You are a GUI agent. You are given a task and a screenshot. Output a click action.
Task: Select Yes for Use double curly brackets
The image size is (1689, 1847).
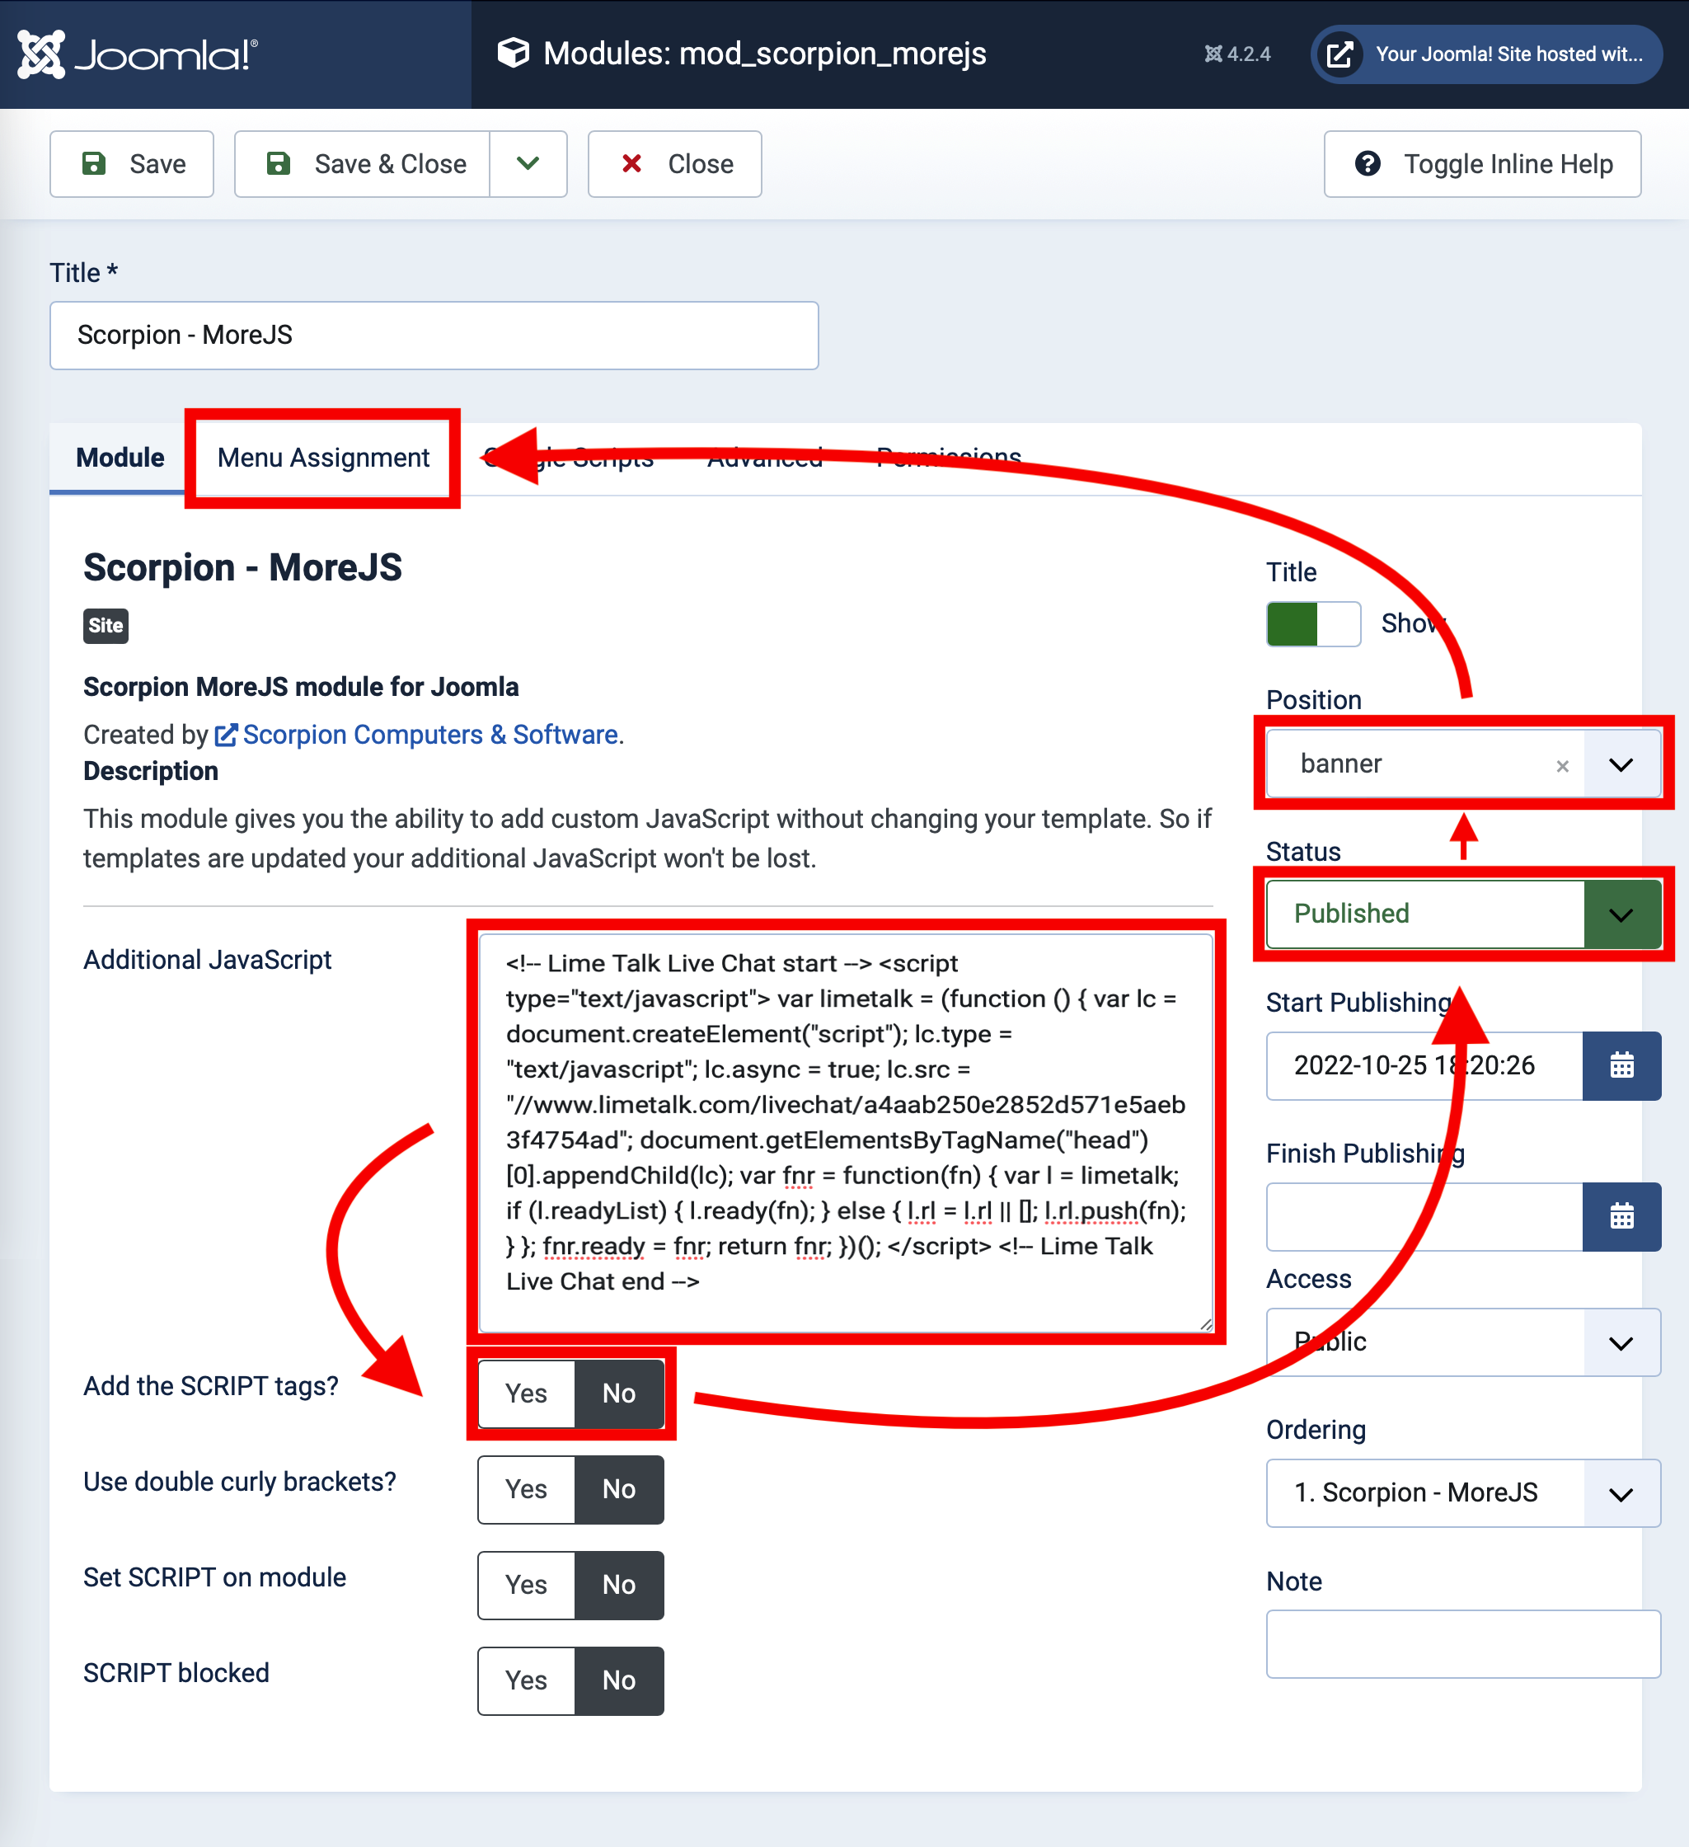tap(526, 1489)
